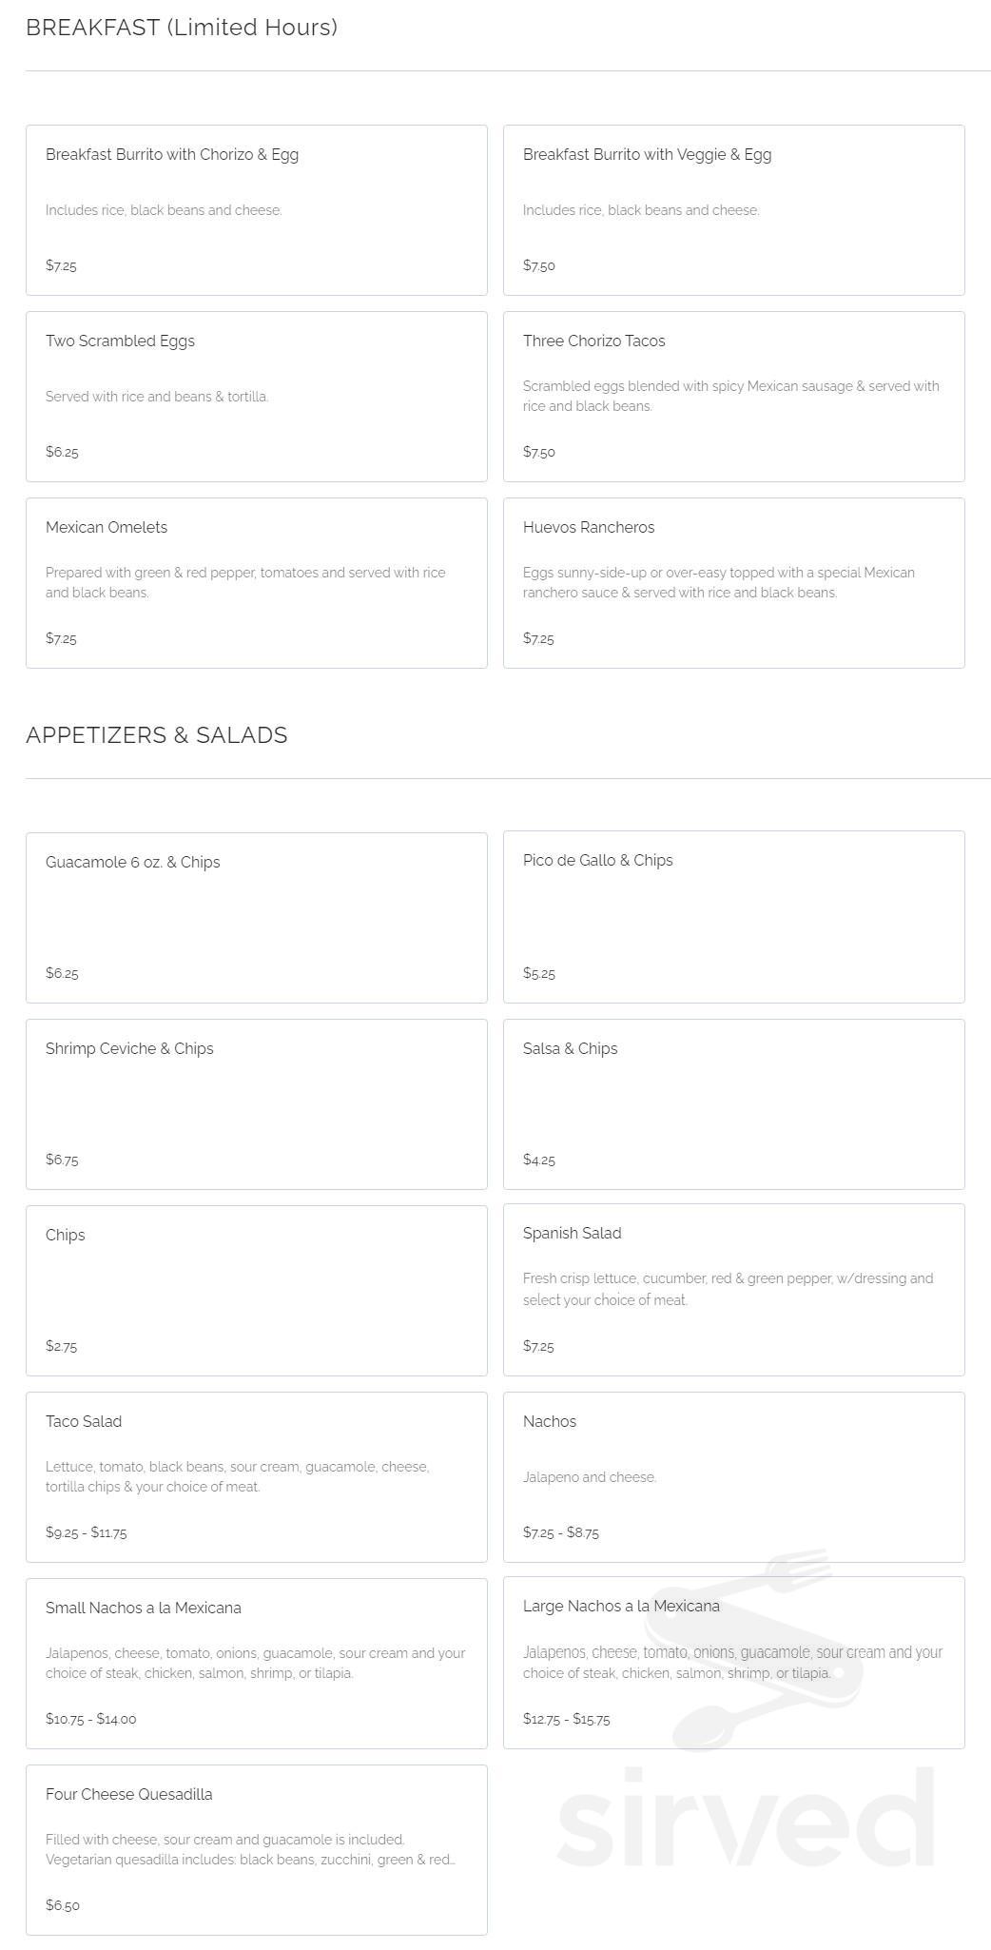Open Small Nachos a la Mexicana
The height and width of the screenshot is (1950, 991).
[x=256, y=1663]
